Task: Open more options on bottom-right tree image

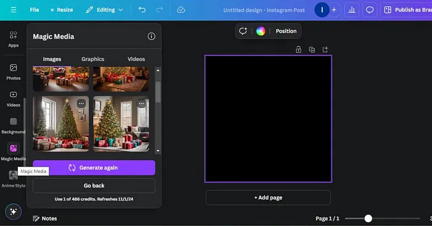Action: 141,104
